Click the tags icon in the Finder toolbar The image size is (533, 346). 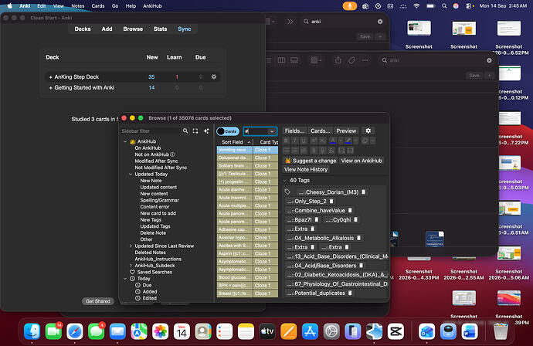coord(351,60)
